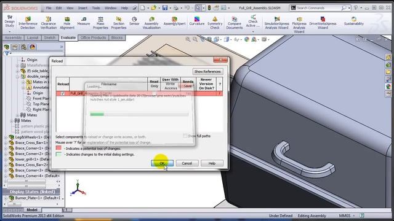Click the Display States (linked) header
Image resolution: width=394 pixels, height=221 pixels.
[x=32, y=192]
